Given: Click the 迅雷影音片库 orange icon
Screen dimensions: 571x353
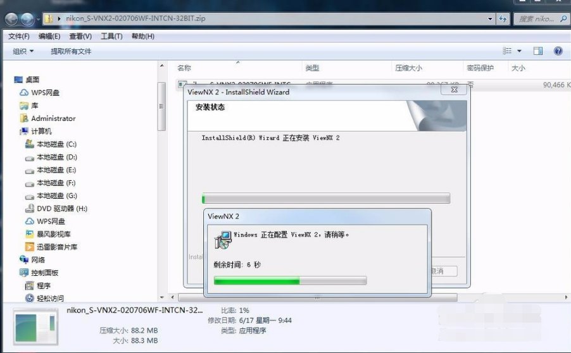Looking at the screenshot, I should click(x=30, y=247).
